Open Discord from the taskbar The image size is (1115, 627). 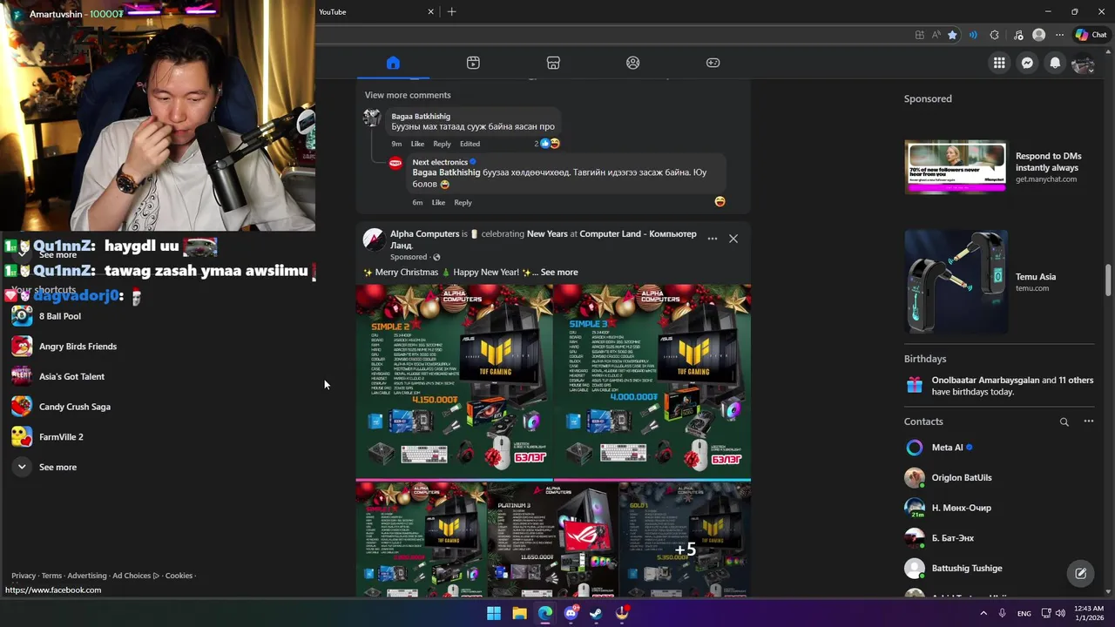coord(571,613)
